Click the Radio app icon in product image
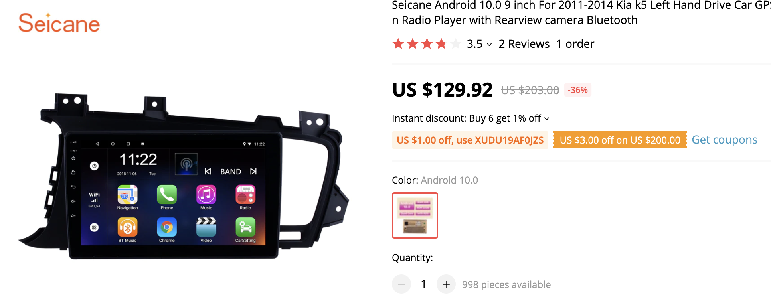 (x=245, y=195)
